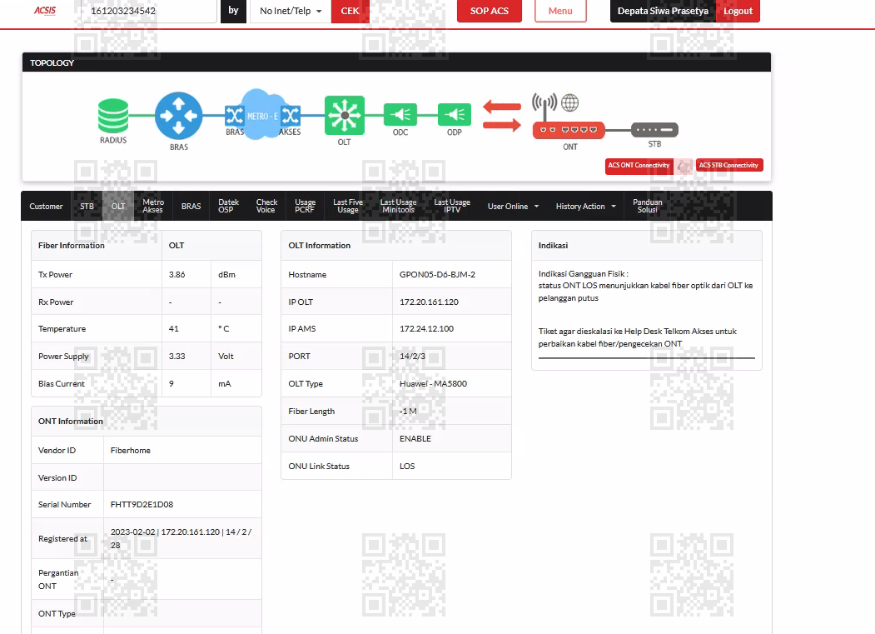The image size is (875, 634).
Task: Select the OLT tab
Action: point(117,206)
